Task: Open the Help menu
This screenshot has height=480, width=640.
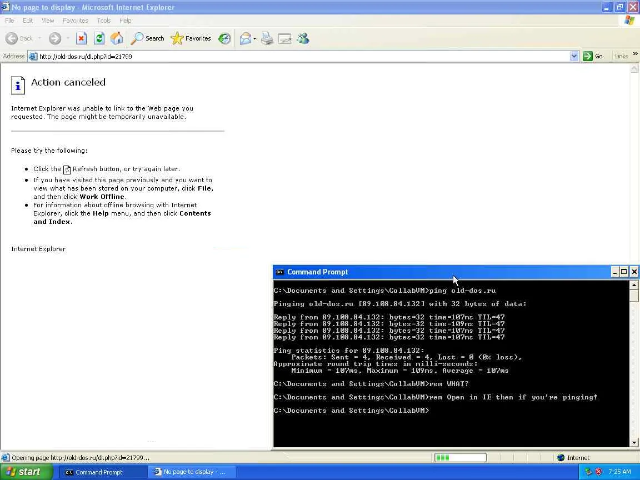Action: click(126, 21)
